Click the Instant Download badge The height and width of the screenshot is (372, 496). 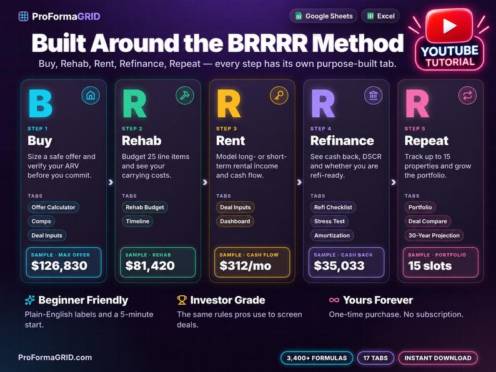pos(438,358)
